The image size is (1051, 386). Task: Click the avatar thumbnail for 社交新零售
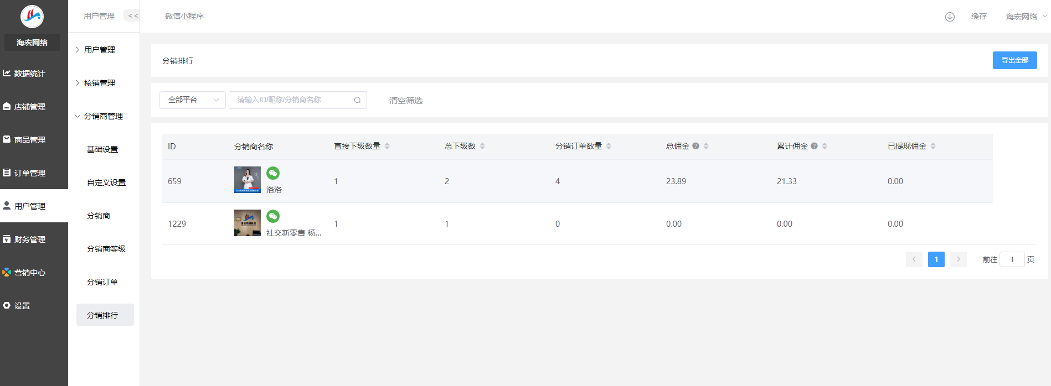pyautogui.click(x=248, y=223)
